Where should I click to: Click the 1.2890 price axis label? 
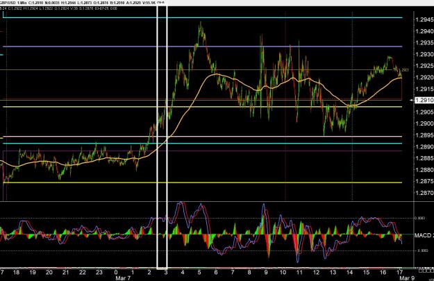(x=424, y=146)
